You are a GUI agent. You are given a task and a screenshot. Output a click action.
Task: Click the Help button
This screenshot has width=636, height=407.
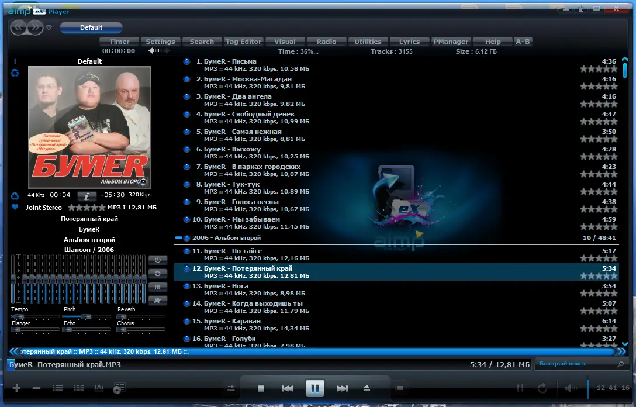(x=493, y=42)
